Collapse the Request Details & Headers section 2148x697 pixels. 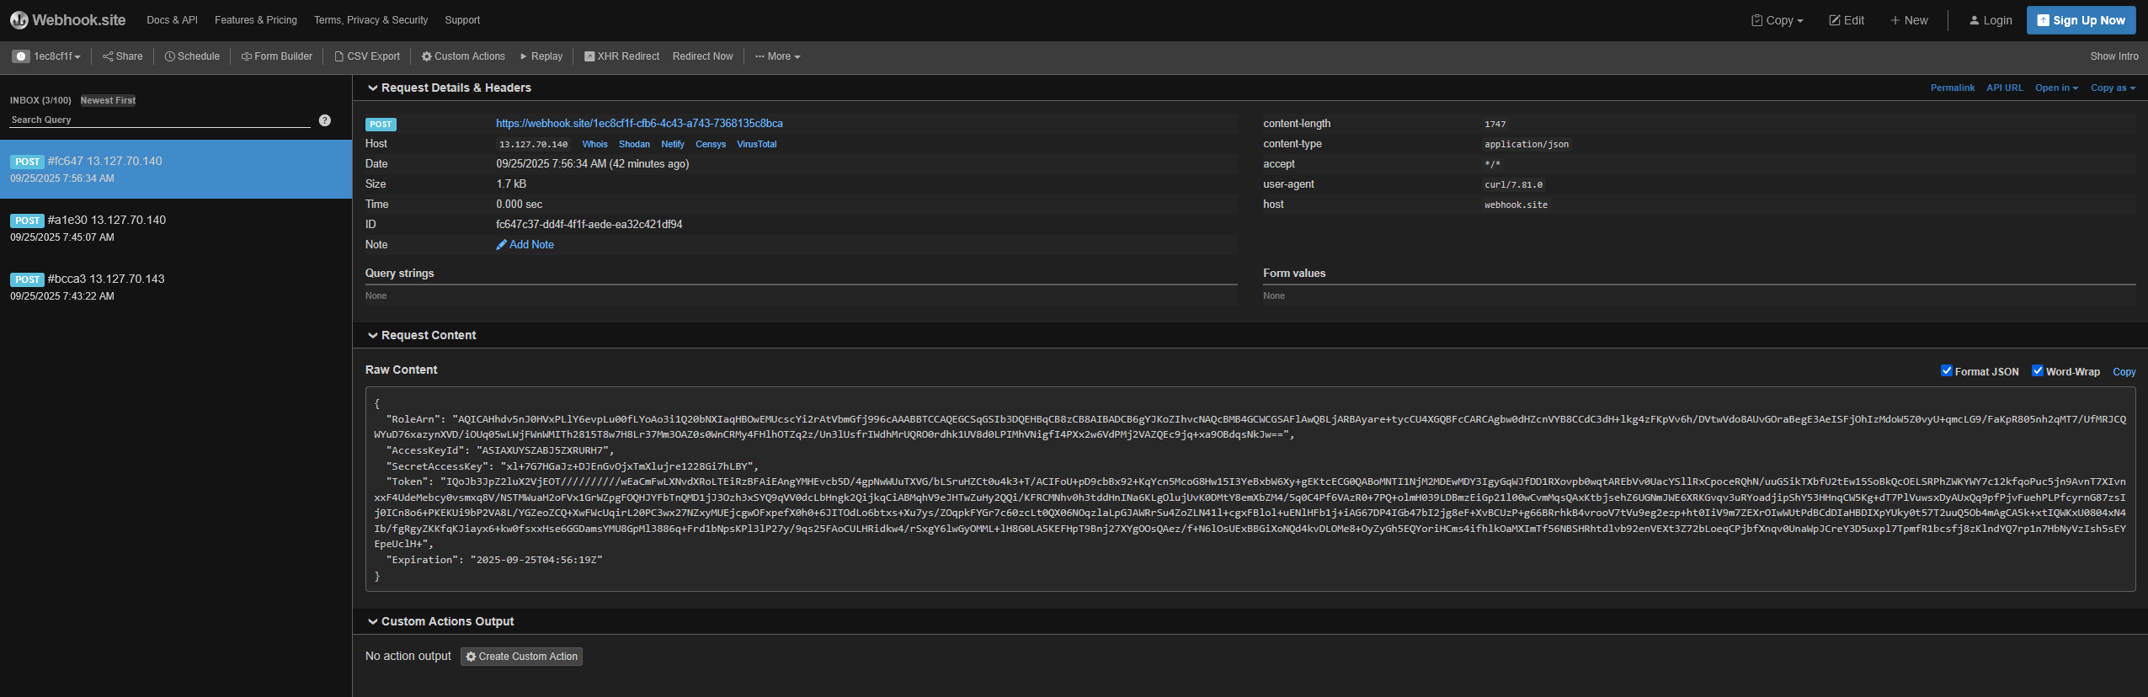click(x=372, y=88)
